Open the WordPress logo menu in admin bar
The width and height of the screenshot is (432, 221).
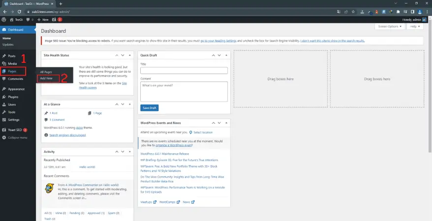point(4,20)
